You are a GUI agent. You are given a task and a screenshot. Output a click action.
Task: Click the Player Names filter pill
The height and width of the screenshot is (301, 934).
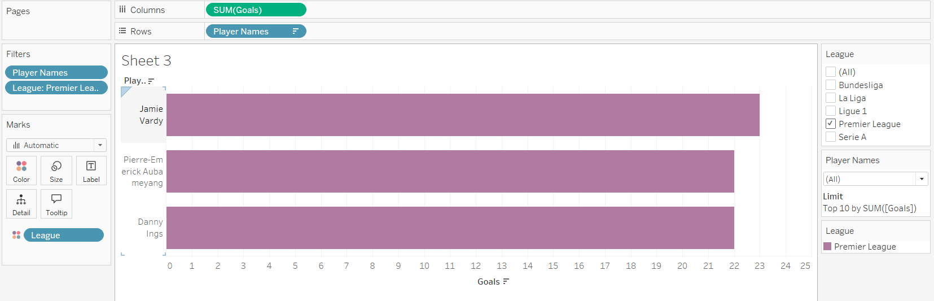56,72
